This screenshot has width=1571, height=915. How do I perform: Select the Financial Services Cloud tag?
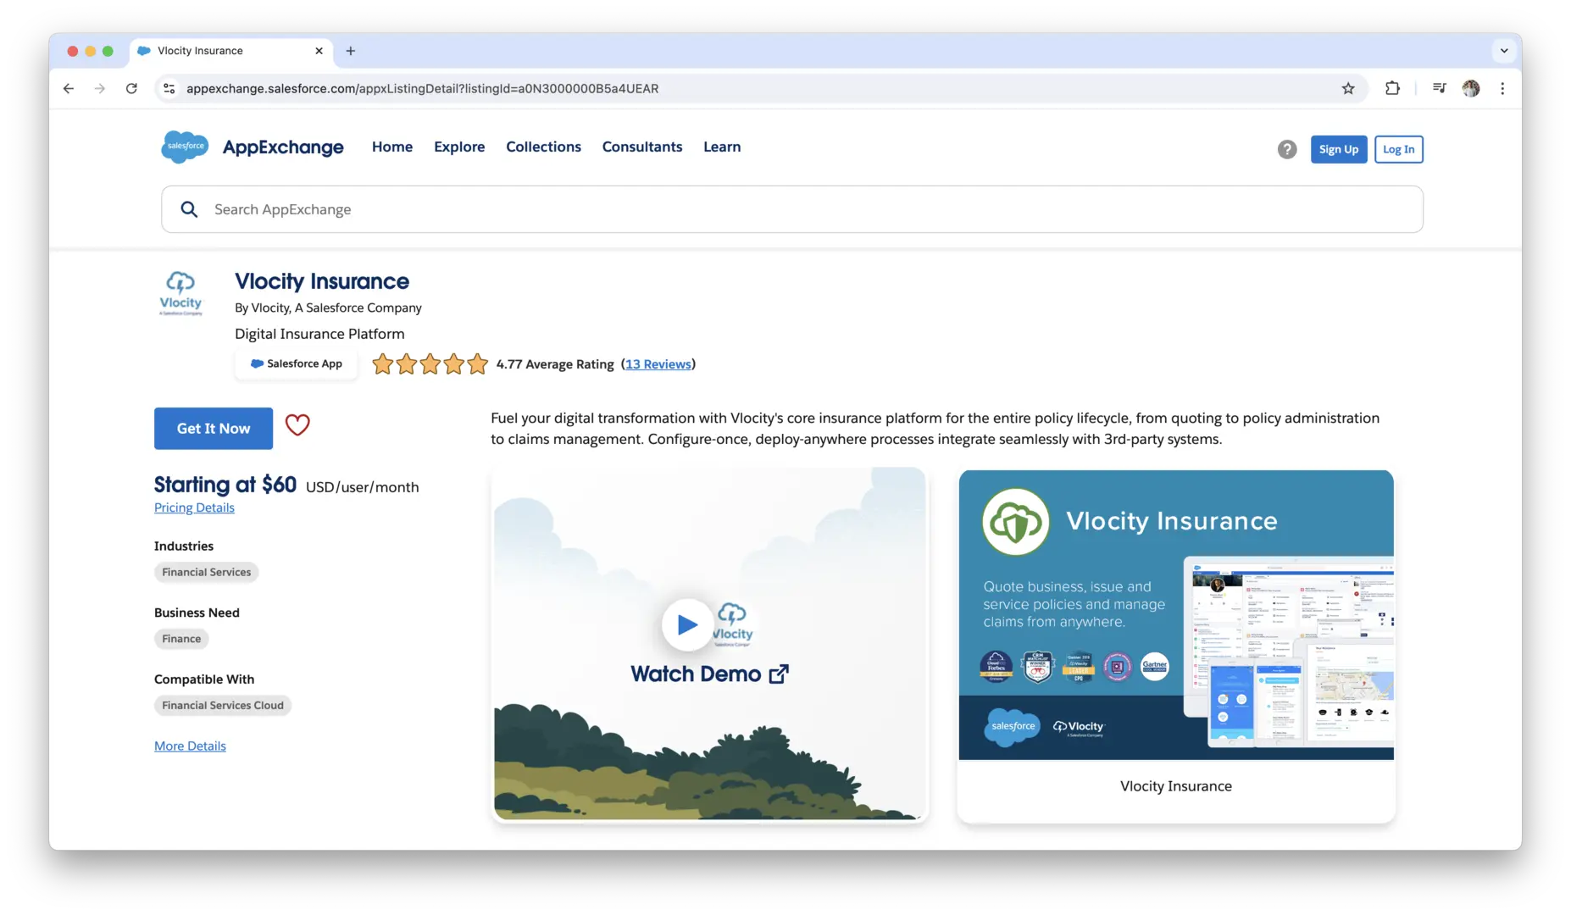[223, 705]
